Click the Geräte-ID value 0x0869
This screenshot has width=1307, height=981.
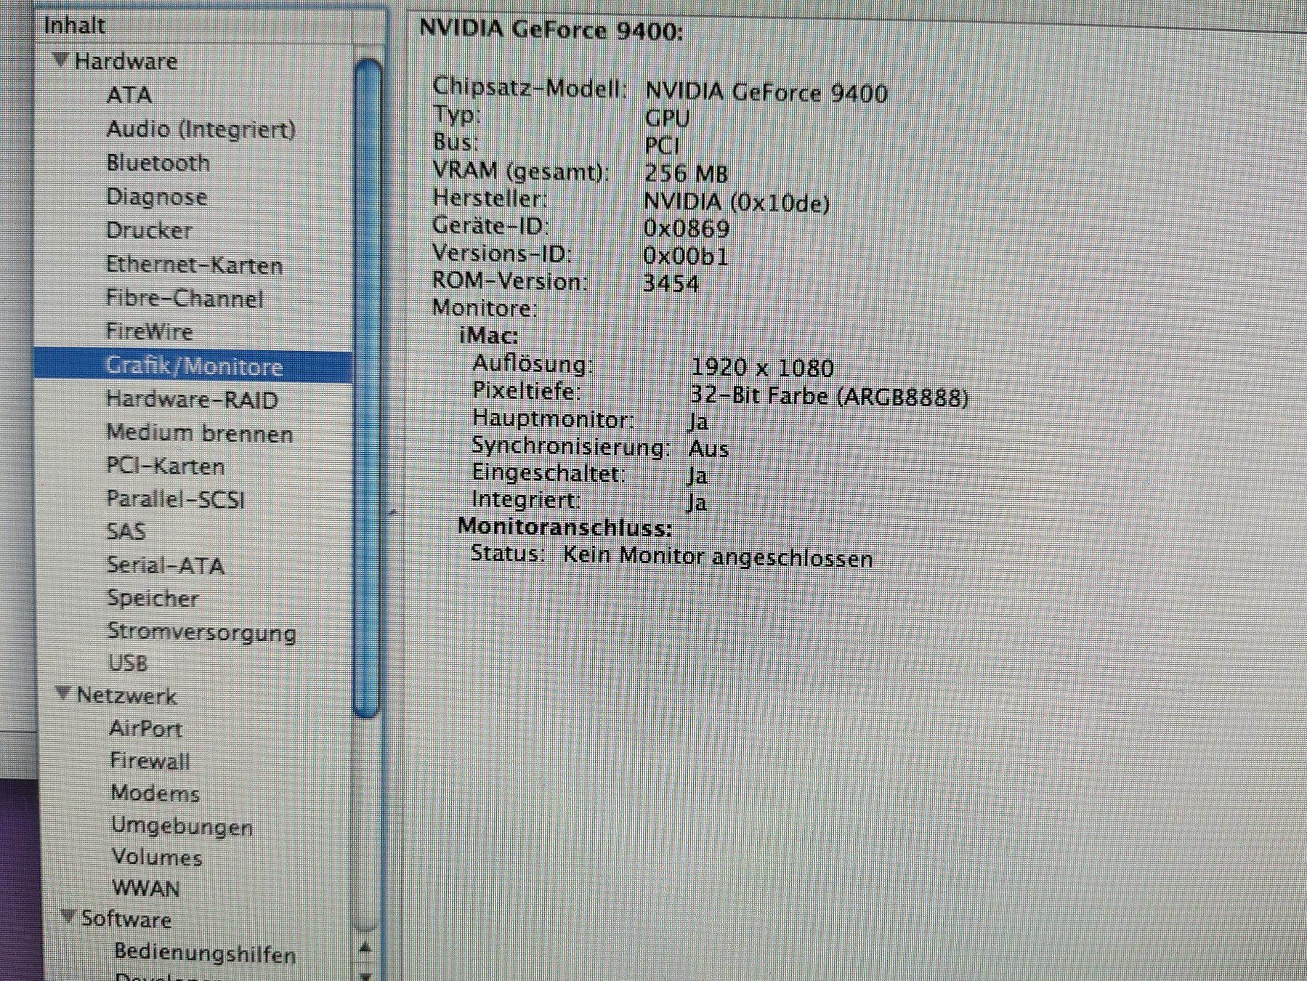[687, 229]
